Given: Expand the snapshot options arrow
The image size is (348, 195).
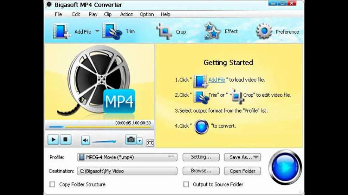Looking at the screenshot, I should (139, 141).
